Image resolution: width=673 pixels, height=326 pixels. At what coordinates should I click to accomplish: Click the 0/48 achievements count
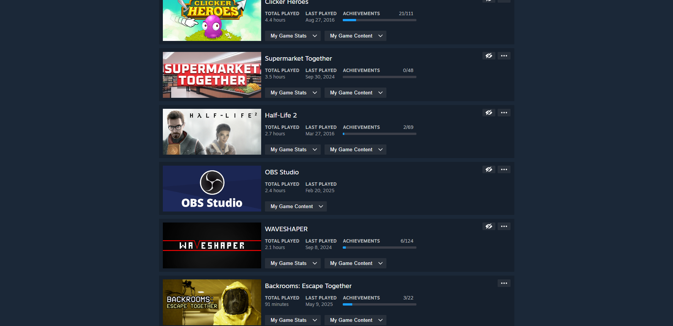(408, 70)
